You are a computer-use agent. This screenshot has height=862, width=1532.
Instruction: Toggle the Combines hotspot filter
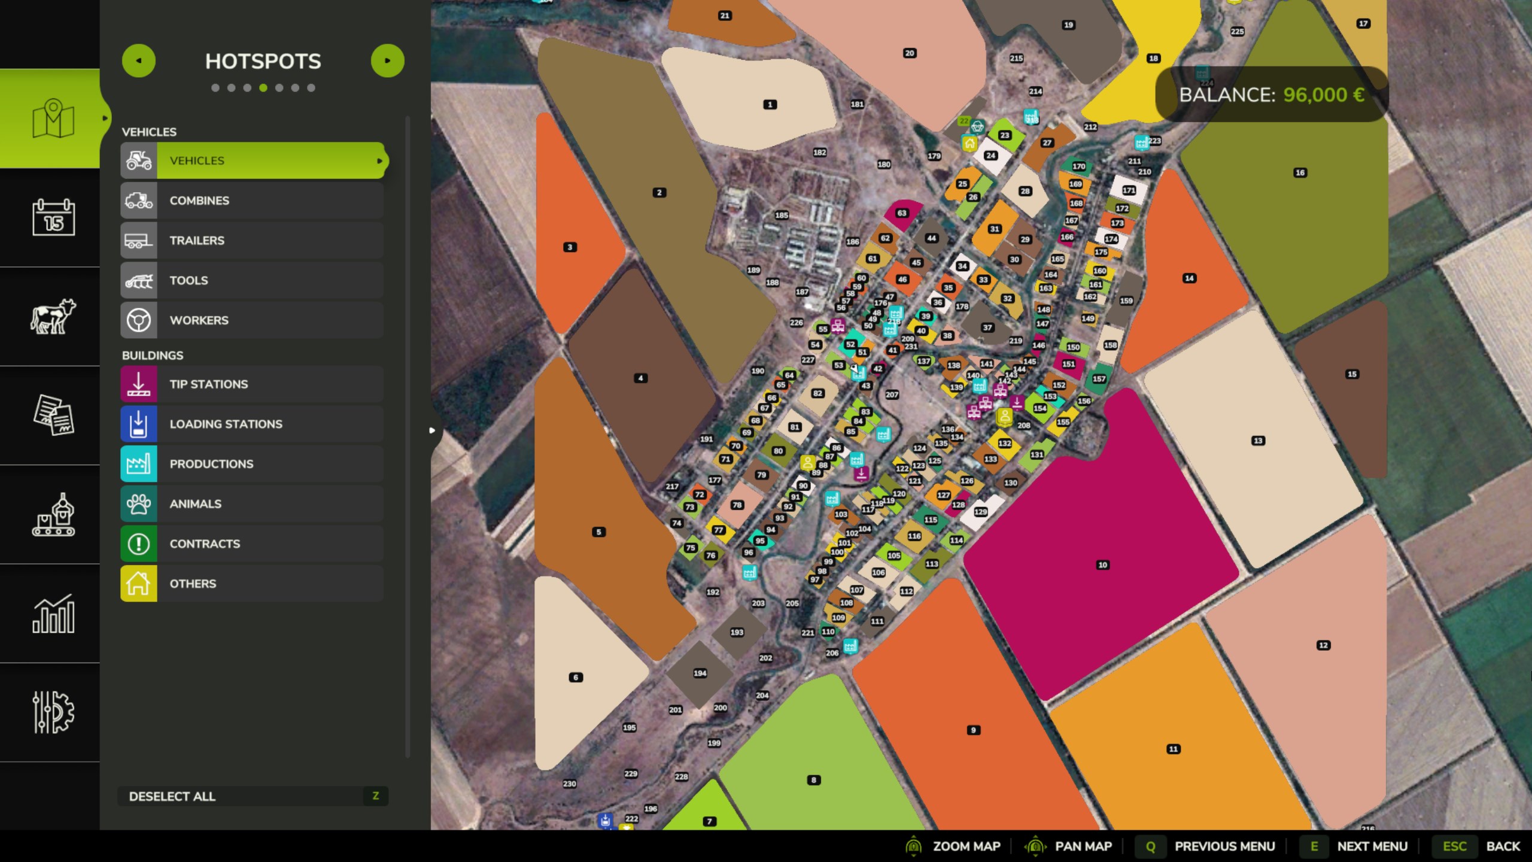[x=251, y=201]
